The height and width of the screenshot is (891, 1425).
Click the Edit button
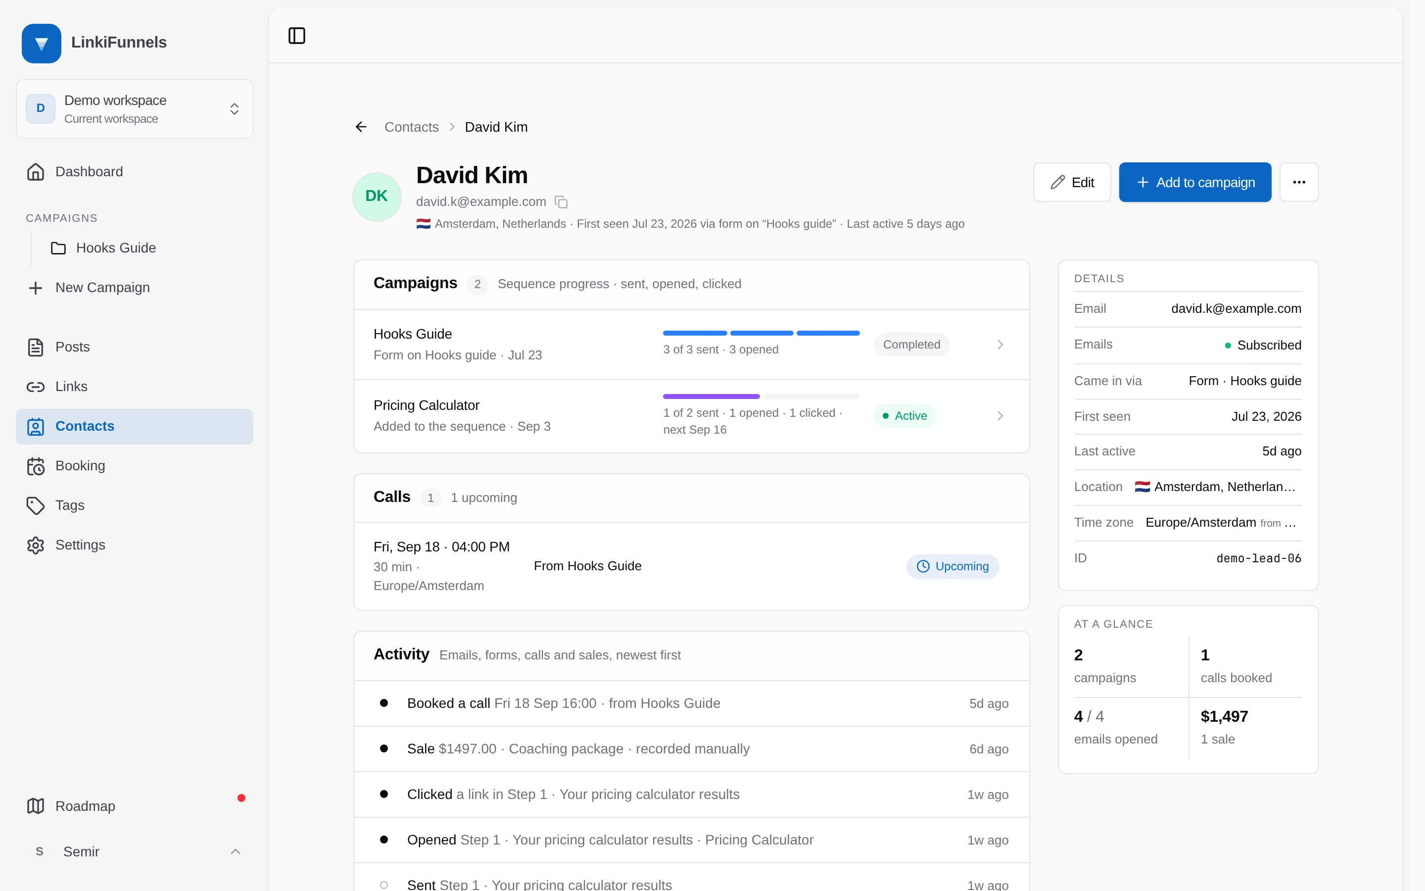tap(1072, 182)
